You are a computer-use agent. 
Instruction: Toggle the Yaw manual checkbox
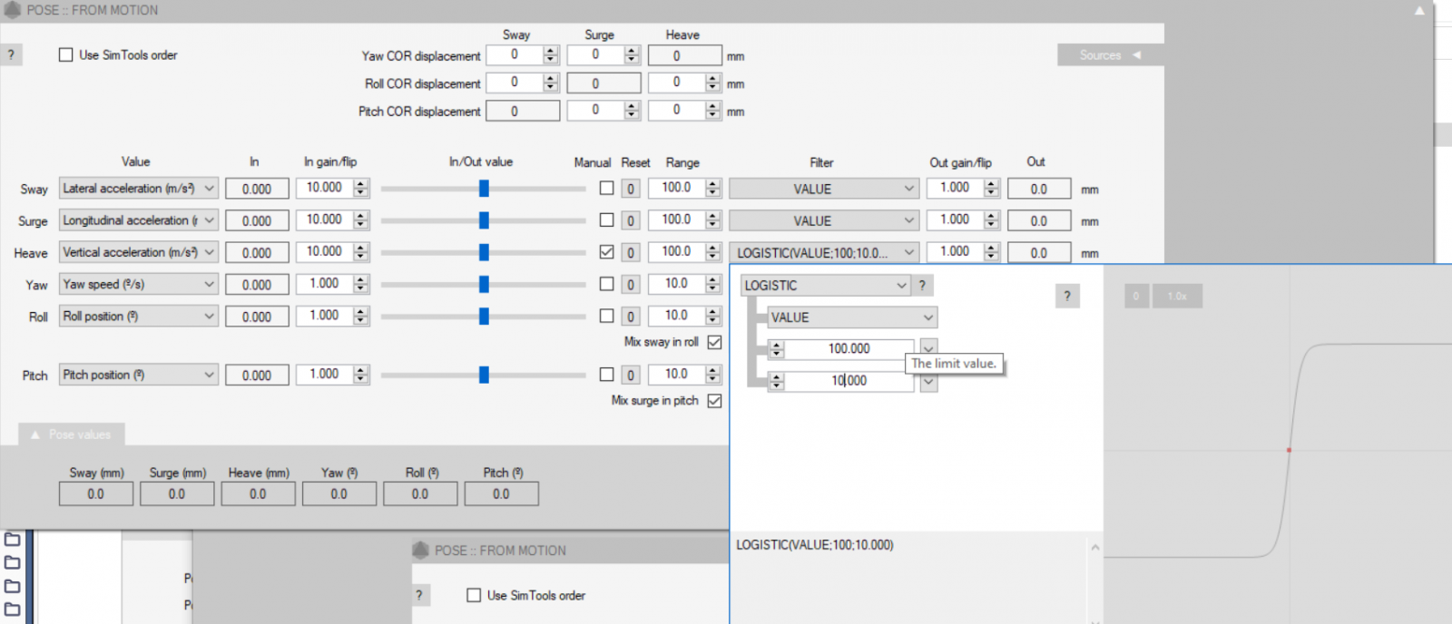[x=607, y=283]
